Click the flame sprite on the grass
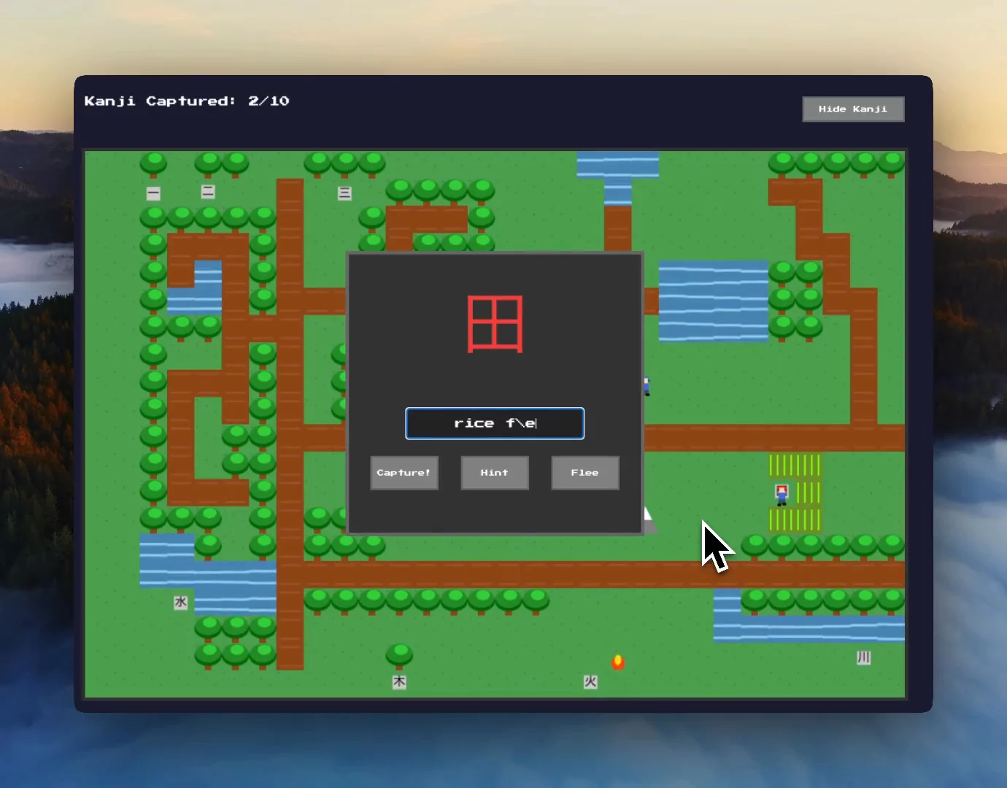The width and height of the screenshot is (1007, 788). (x=618, y=662)
